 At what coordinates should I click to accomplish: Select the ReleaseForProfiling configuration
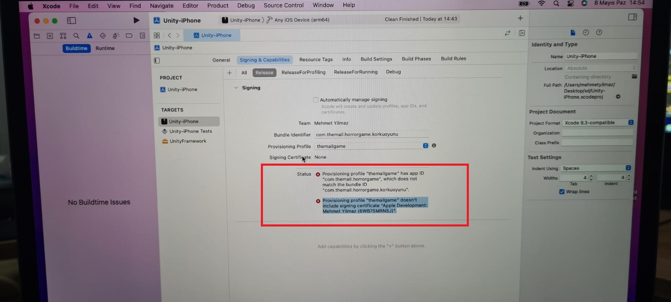(x=303, y=72)
